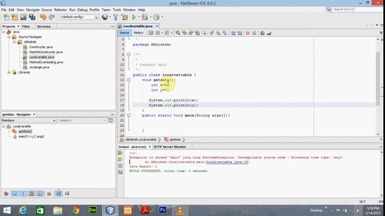Viewport: 385px width, 216px height.
Task: Click Toggle Bookmark editor icon
Action: click(x=224, y=33)
